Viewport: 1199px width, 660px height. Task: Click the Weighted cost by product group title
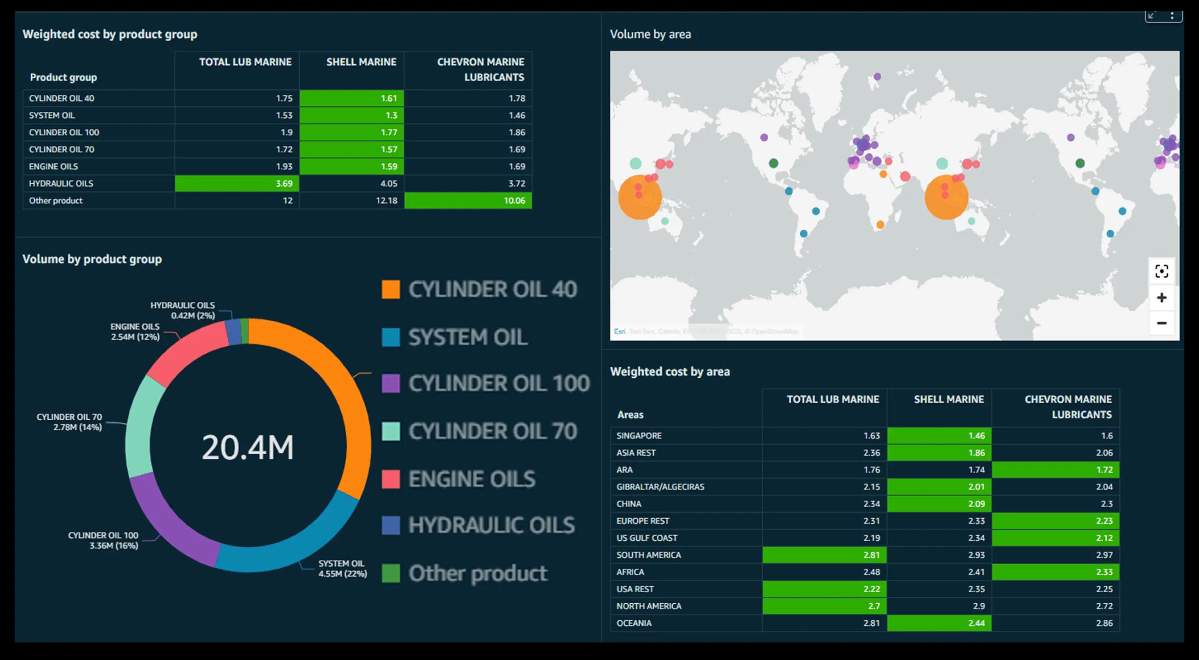(x=110, y=34)
